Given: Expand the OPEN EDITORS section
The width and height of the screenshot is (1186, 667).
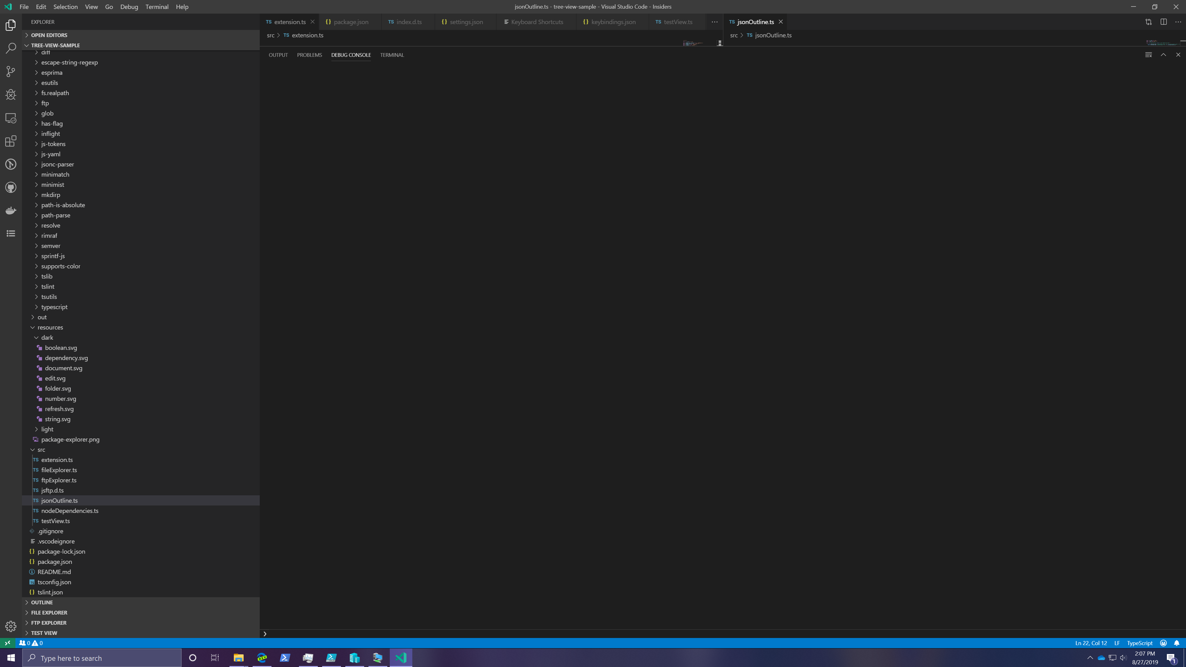Looking at the screenshot, I should click(141, 35).
